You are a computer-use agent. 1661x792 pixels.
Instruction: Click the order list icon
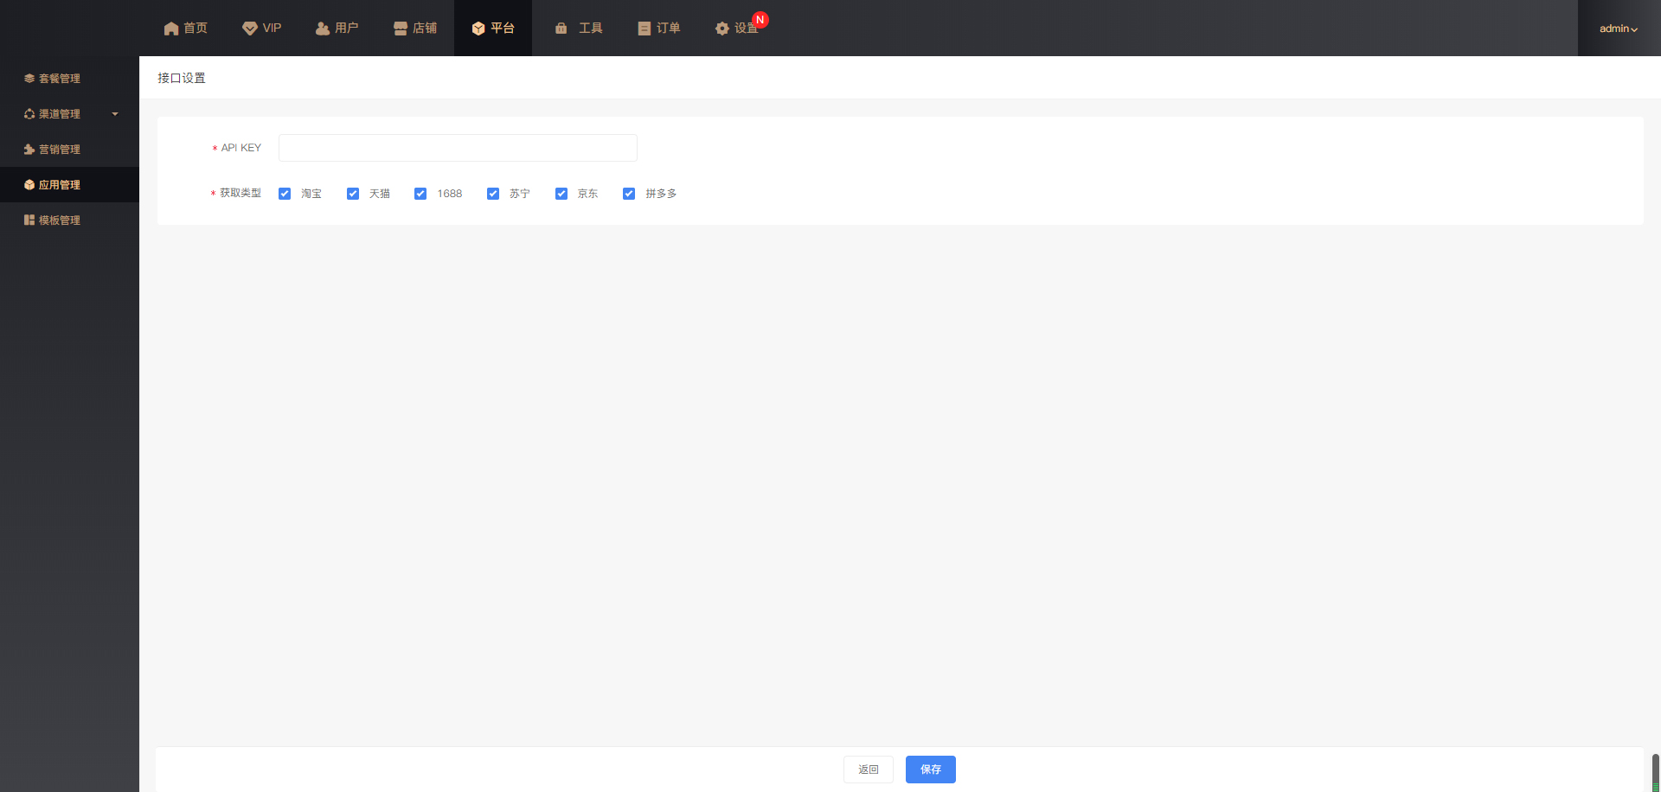tap(645, 29)
